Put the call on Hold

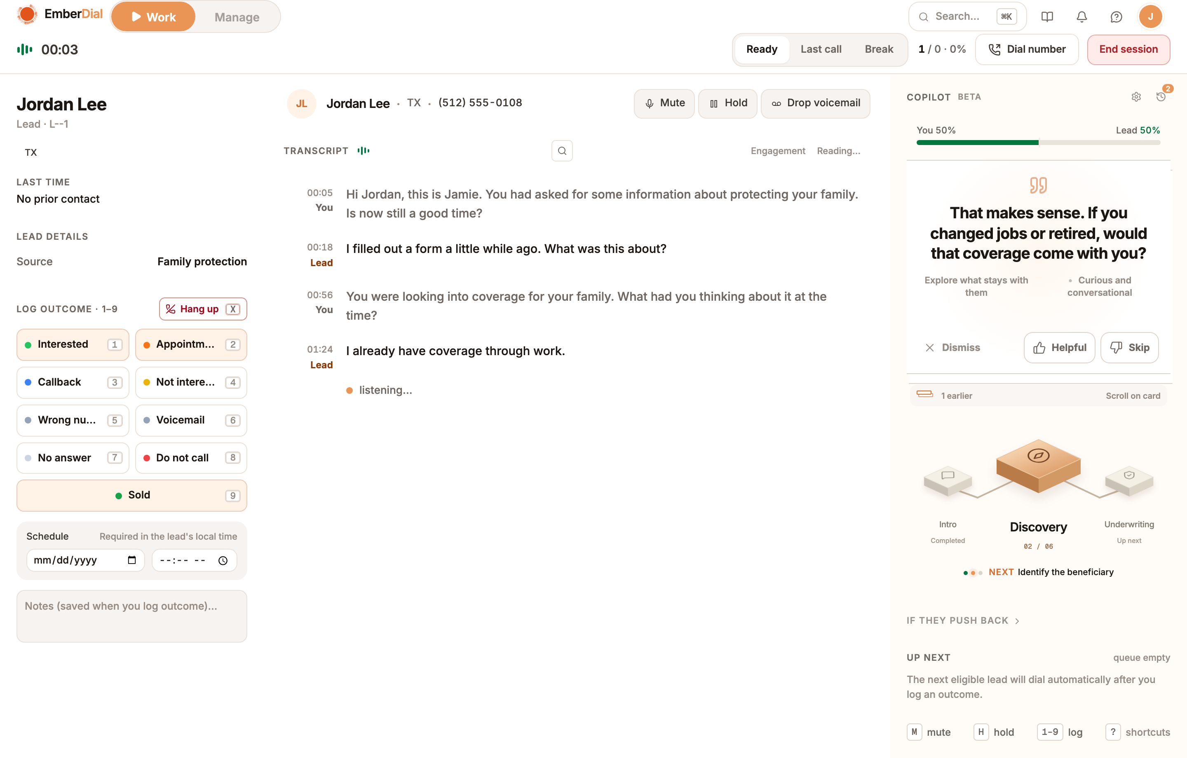pyautogui.click(x=727, y=103)
